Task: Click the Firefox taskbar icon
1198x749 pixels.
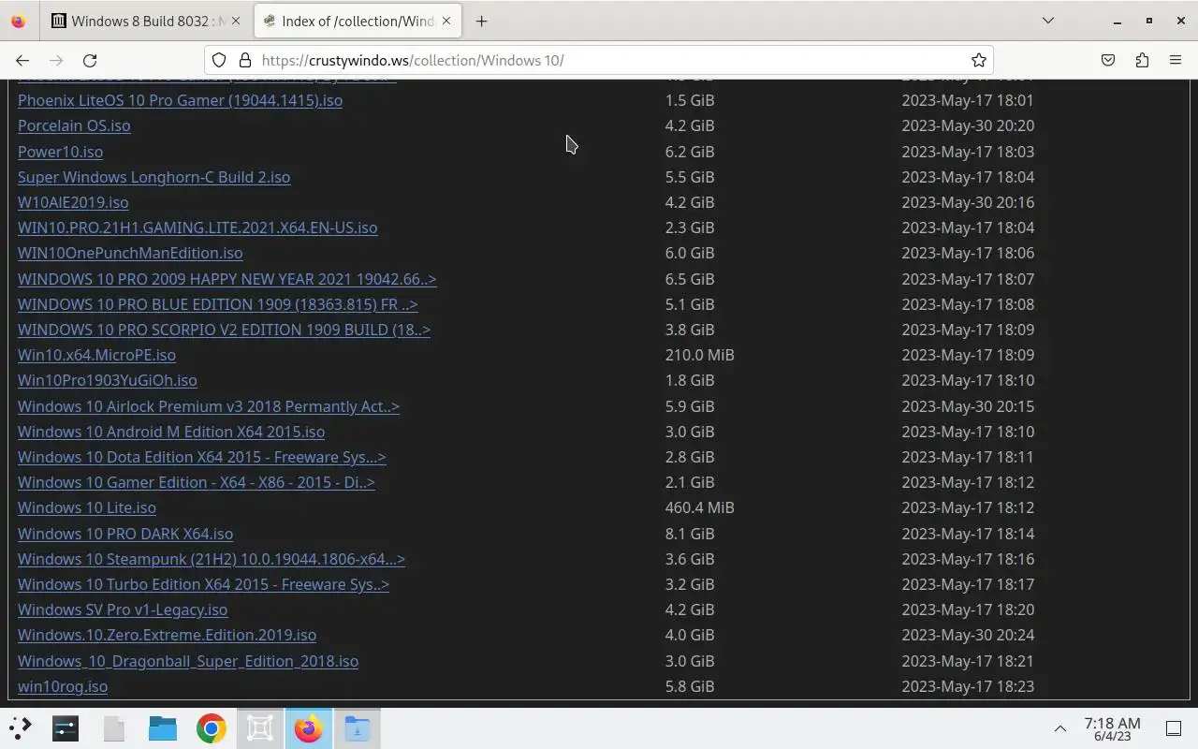Action: 309,727
